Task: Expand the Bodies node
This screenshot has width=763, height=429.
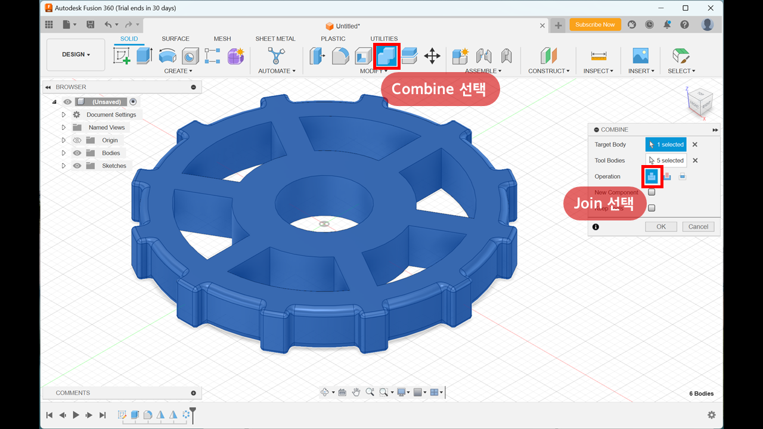Action: coord(64,153)
